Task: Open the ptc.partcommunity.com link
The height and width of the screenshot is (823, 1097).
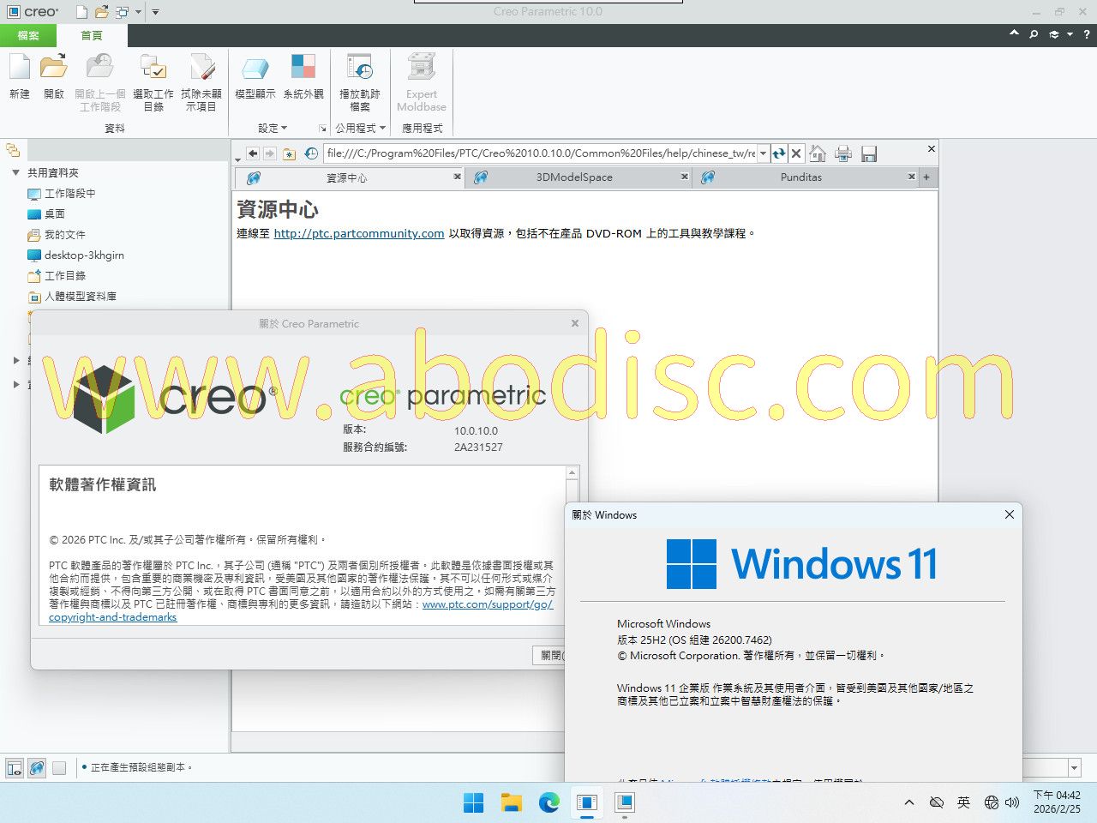Action: pyautogui.click(x=358, y=233)
